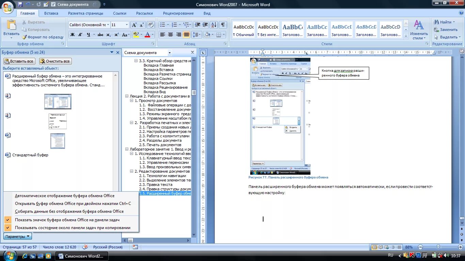Apply strikethrough formatting

point(100,35)
